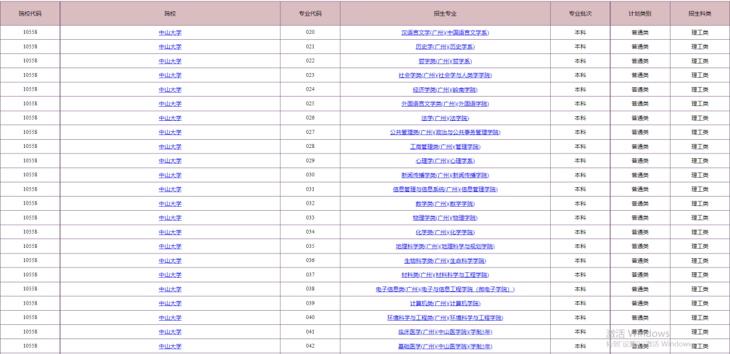This screenshot has width=730, height=354.
Task: Click 中山大学 link in the 028 row
Action: [x=170, y=147]
